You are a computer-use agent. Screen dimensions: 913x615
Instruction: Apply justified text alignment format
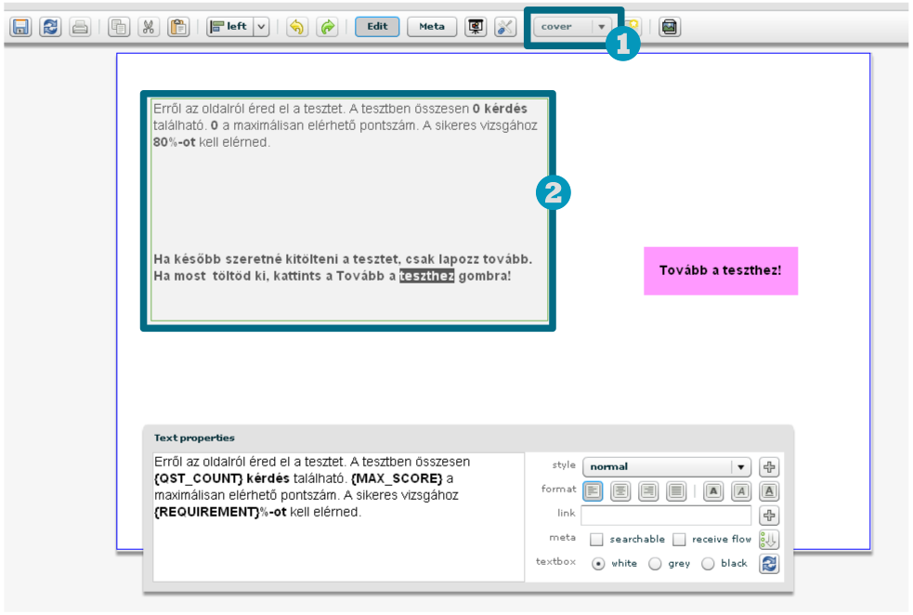pyautogui.click(x=675, y=491)
